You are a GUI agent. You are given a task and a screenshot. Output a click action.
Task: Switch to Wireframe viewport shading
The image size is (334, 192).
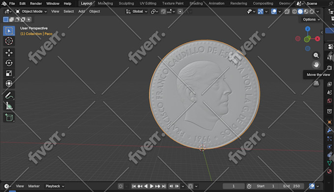[294, 11]
